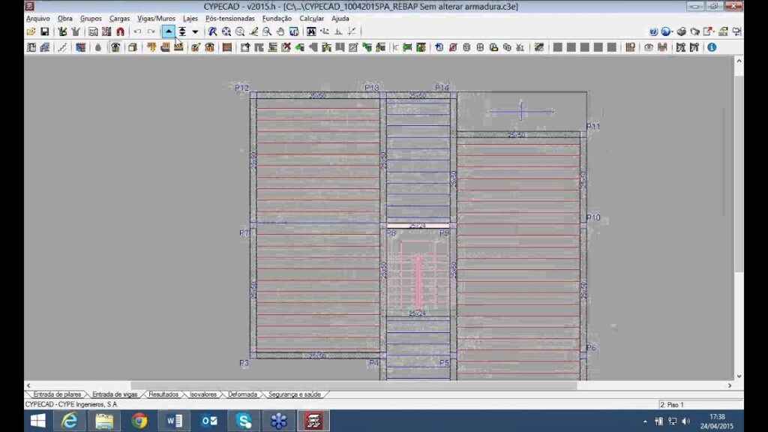Save the project with the floppy disk icon
This screenshot has width=768, height=432.
[44, 31]
